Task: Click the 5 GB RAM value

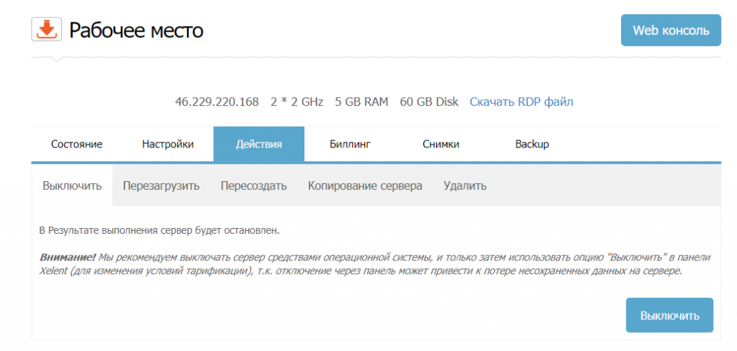Action: 361,101
